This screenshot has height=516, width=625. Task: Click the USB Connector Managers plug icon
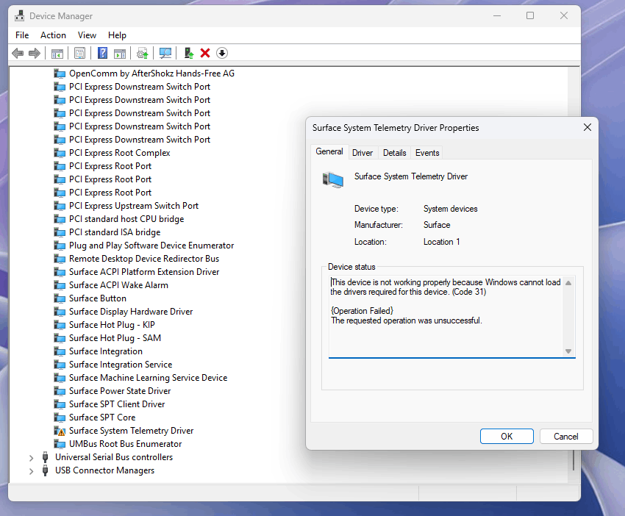(45, 470)
